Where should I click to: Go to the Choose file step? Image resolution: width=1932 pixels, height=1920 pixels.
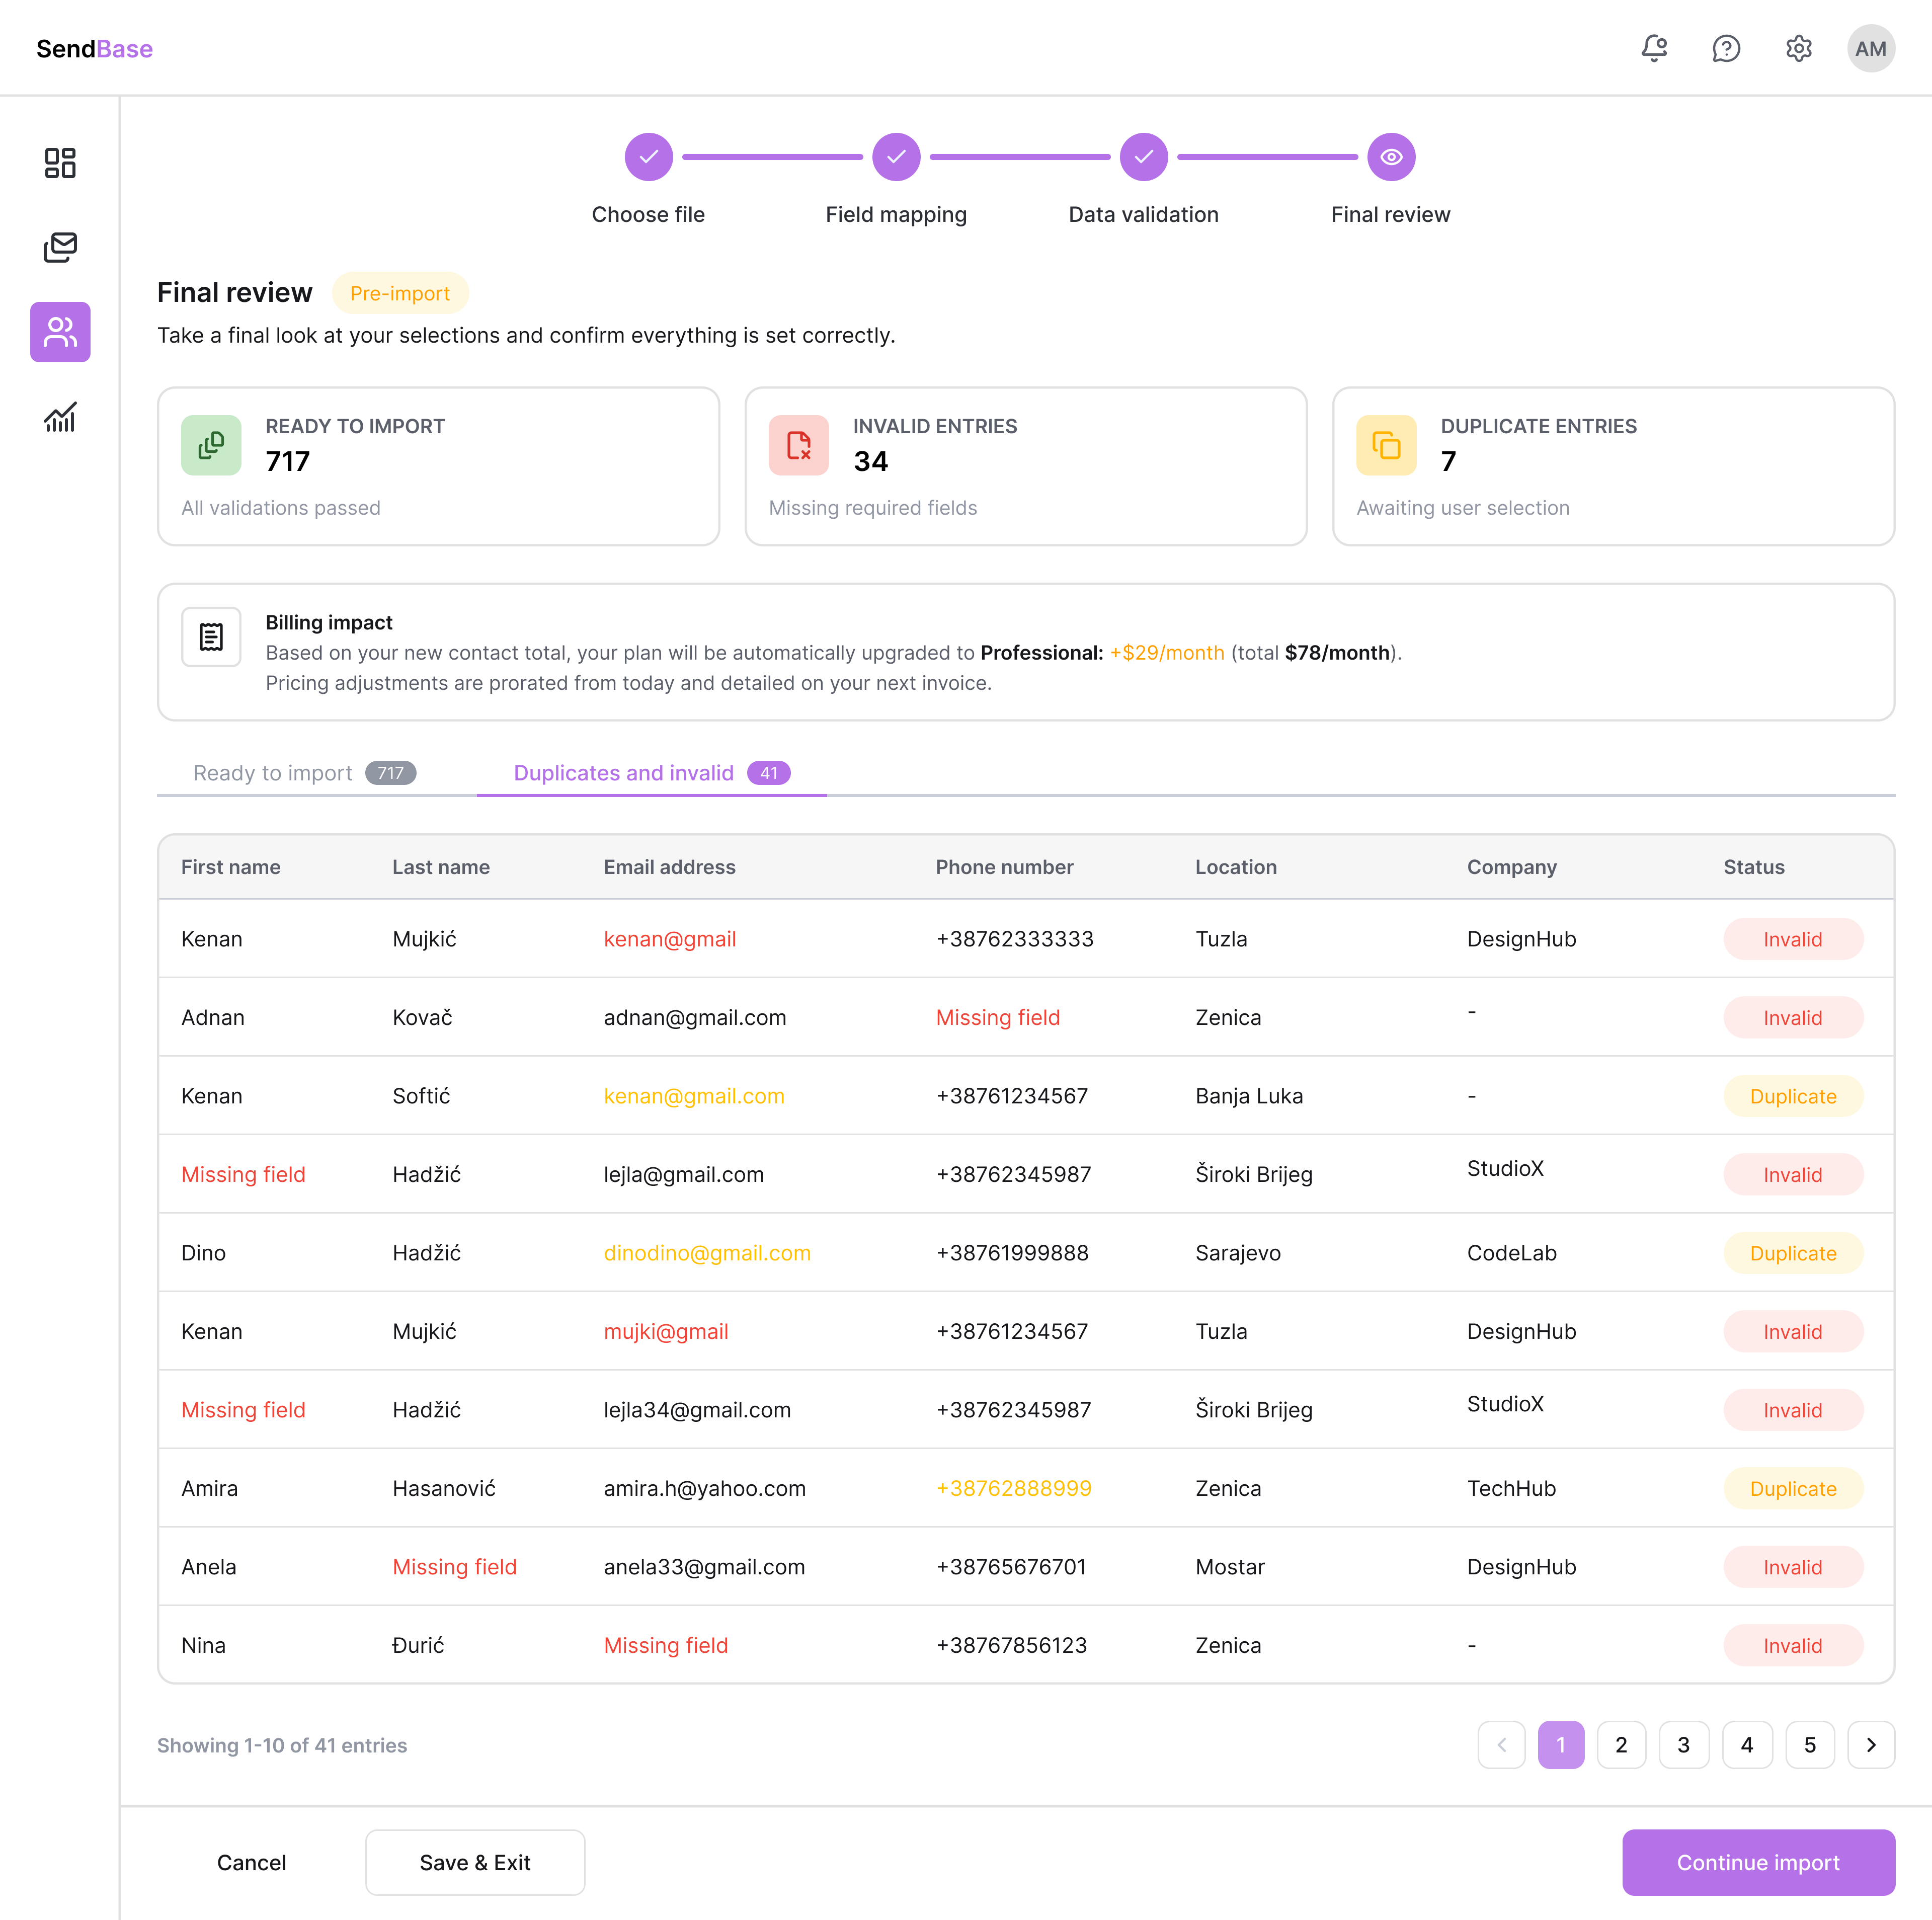click(x=648, y=157)
